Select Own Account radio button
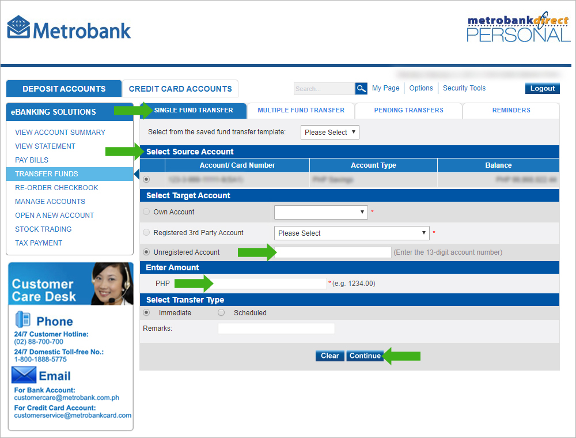576x438 pixels. [x=146, y=212]
